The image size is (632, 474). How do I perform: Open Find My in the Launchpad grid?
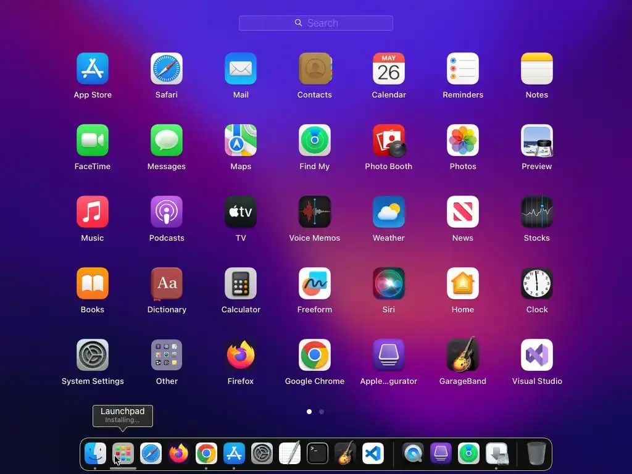point(315,140)
